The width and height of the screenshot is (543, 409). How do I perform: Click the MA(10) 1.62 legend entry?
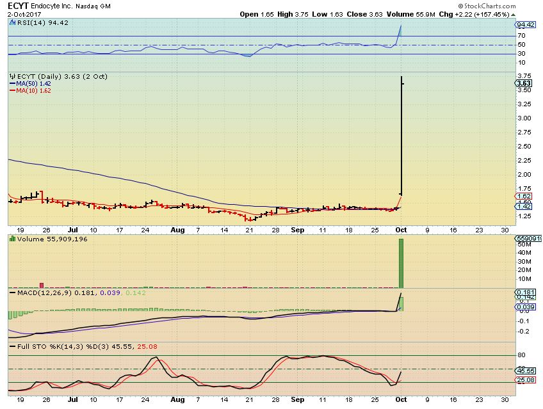pyautogui.click(x=30, y=91)
